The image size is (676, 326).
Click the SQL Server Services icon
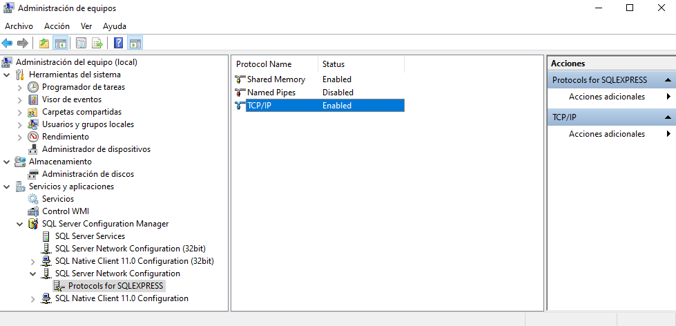point(46,236)
